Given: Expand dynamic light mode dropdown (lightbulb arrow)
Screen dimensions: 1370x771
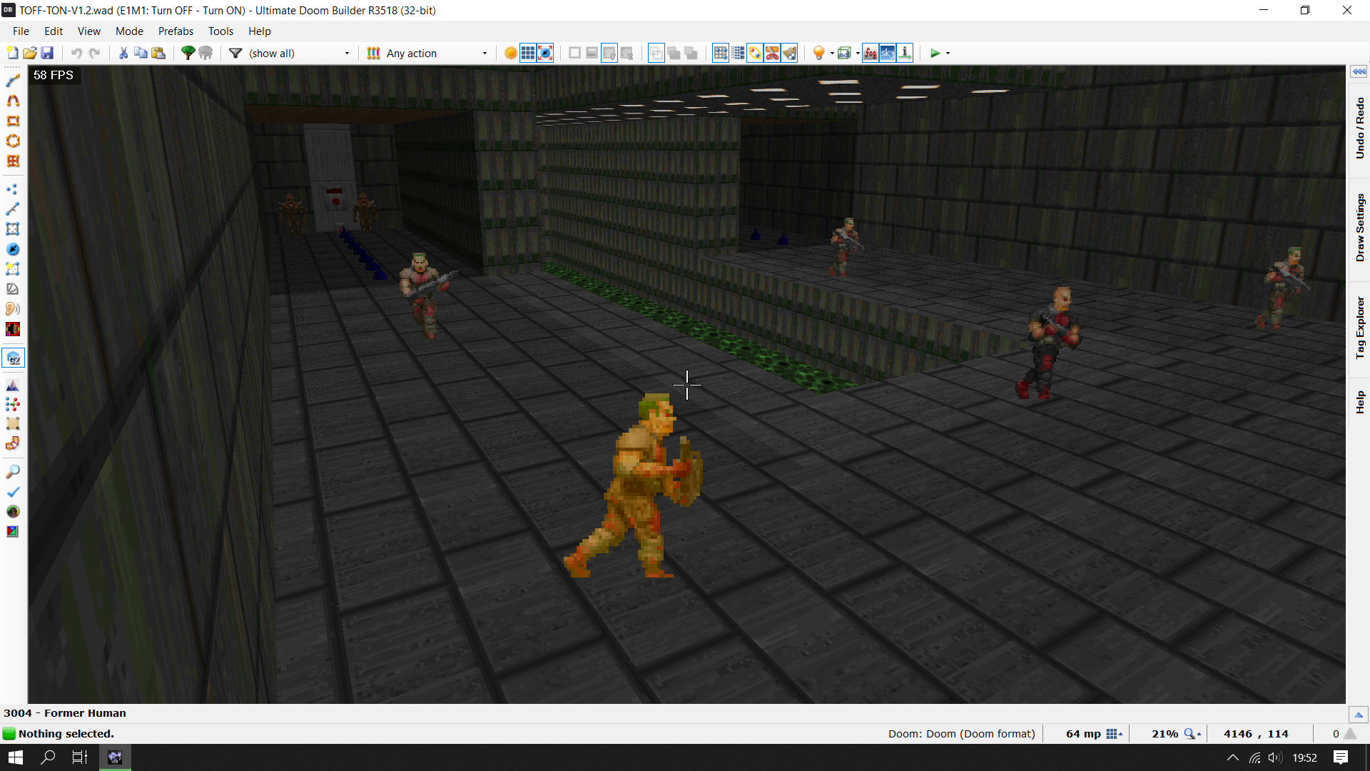Looking at the screenshot, I should 832,53.
